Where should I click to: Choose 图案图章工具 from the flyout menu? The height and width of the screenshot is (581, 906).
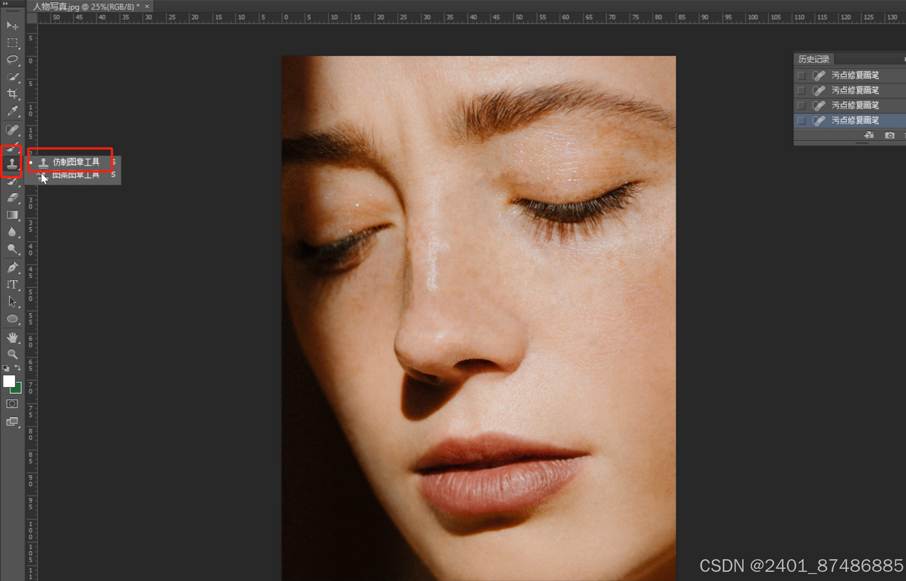(x=76, y=175)
